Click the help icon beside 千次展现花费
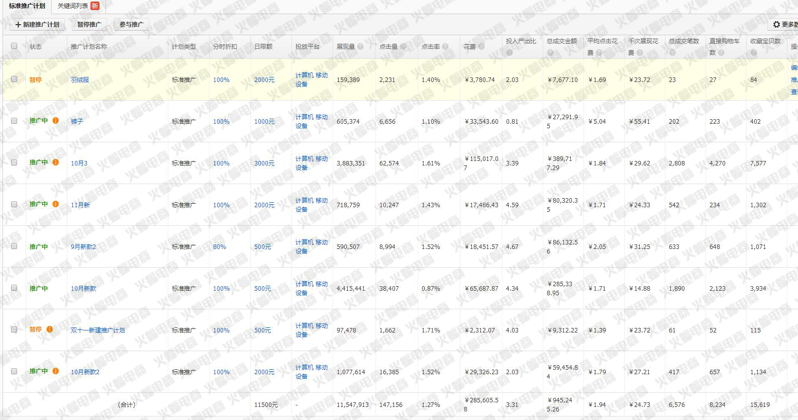This screenshot has height=420, width=798. pos(640,52)
